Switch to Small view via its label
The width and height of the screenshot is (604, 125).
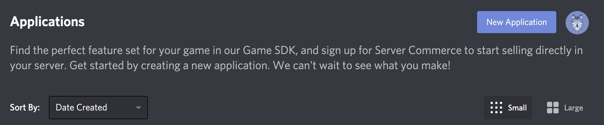tap(517, 108)
